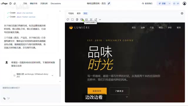Click the chat scrollbar thumb
The width and height of the screenshot is (188, 106).
pos(60,68)
